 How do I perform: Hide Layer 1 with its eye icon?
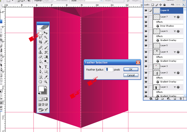pyautogui.click(x=146, y=87)
